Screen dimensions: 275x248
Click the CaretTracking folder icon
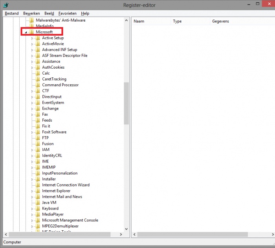(x=38, y=79)
